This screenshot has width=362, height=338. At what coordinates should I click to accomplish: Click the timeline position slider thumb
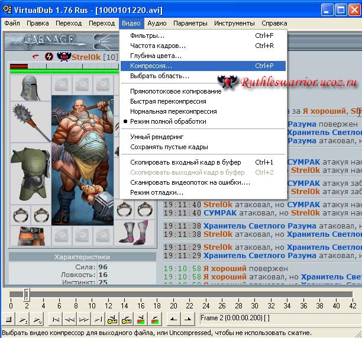tap(27, 294)
